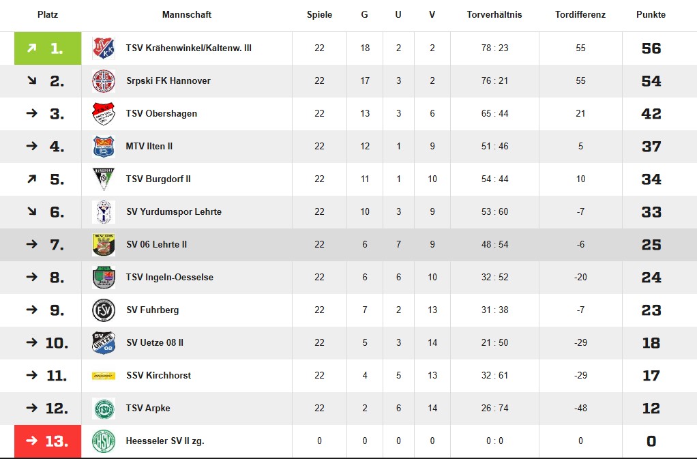Open the TSV Obershagen crest icon
This screenshot has height=459, width=697.
coord(104,114)
